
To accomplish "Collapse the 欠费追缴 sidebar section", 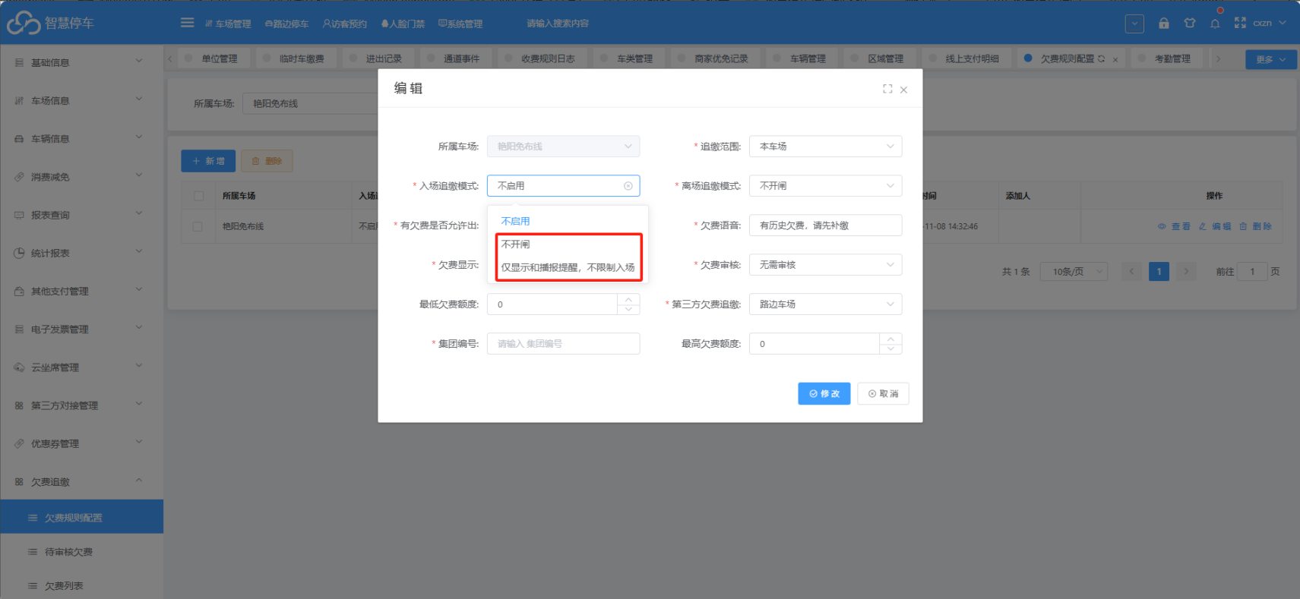I will pyautogui.click(x=81, y=481).
